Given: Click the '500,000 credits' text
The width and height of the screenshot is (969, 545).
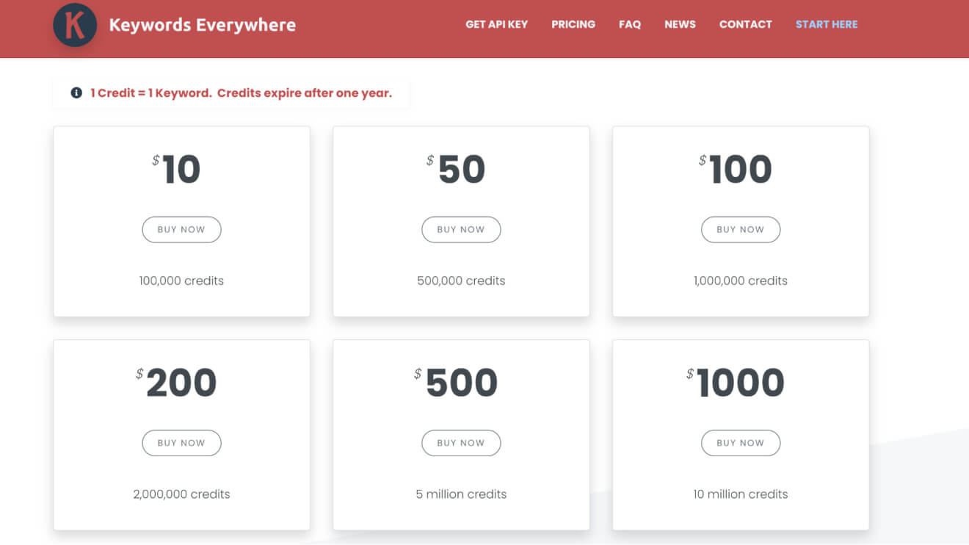Looking at the screenshot, I should click(461, 281).
